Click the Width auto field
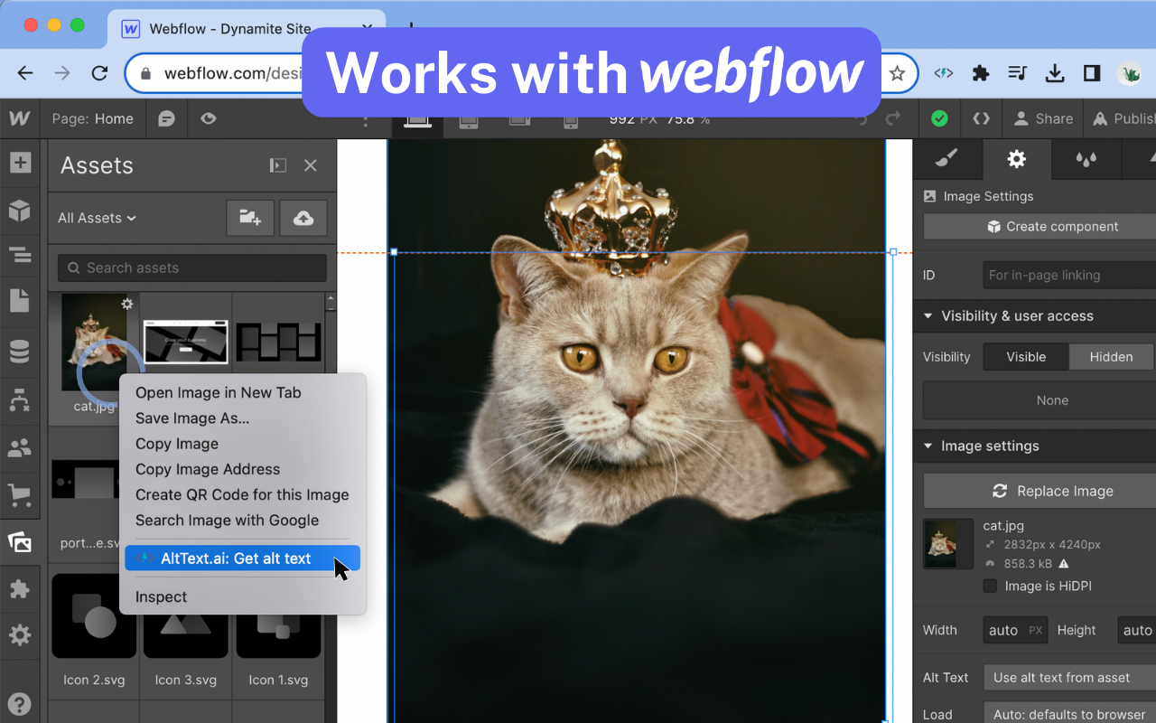Screen dimensions: 1156x723 [1015, 630]
